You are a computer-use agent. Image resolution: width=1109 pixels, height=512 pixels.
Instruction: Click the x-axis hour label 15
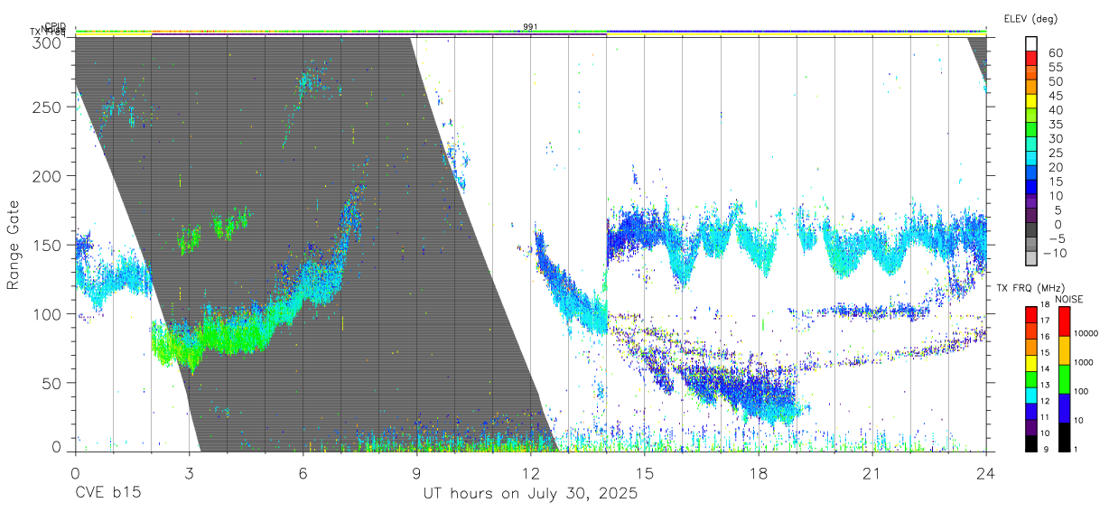(x=645, y=473)
